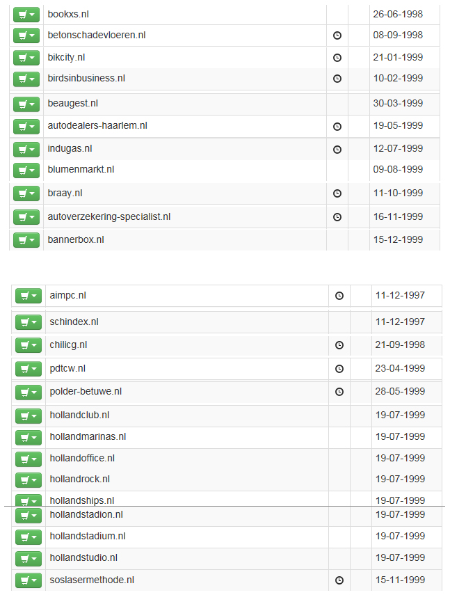
Task: Select domain name soslasermethode.nl
Action: coord(92,580)
